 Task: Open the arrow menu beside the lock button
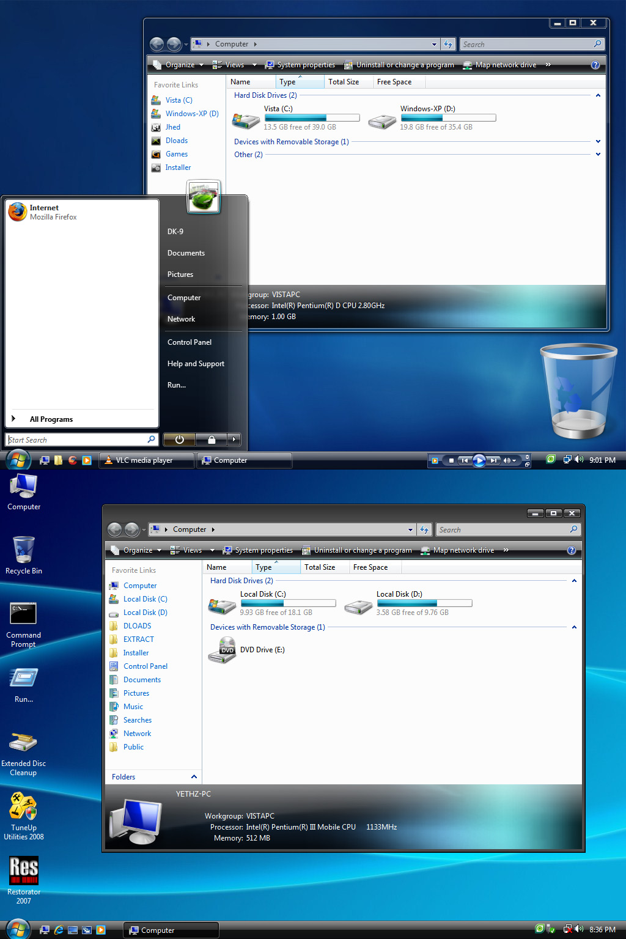(234, 440)
